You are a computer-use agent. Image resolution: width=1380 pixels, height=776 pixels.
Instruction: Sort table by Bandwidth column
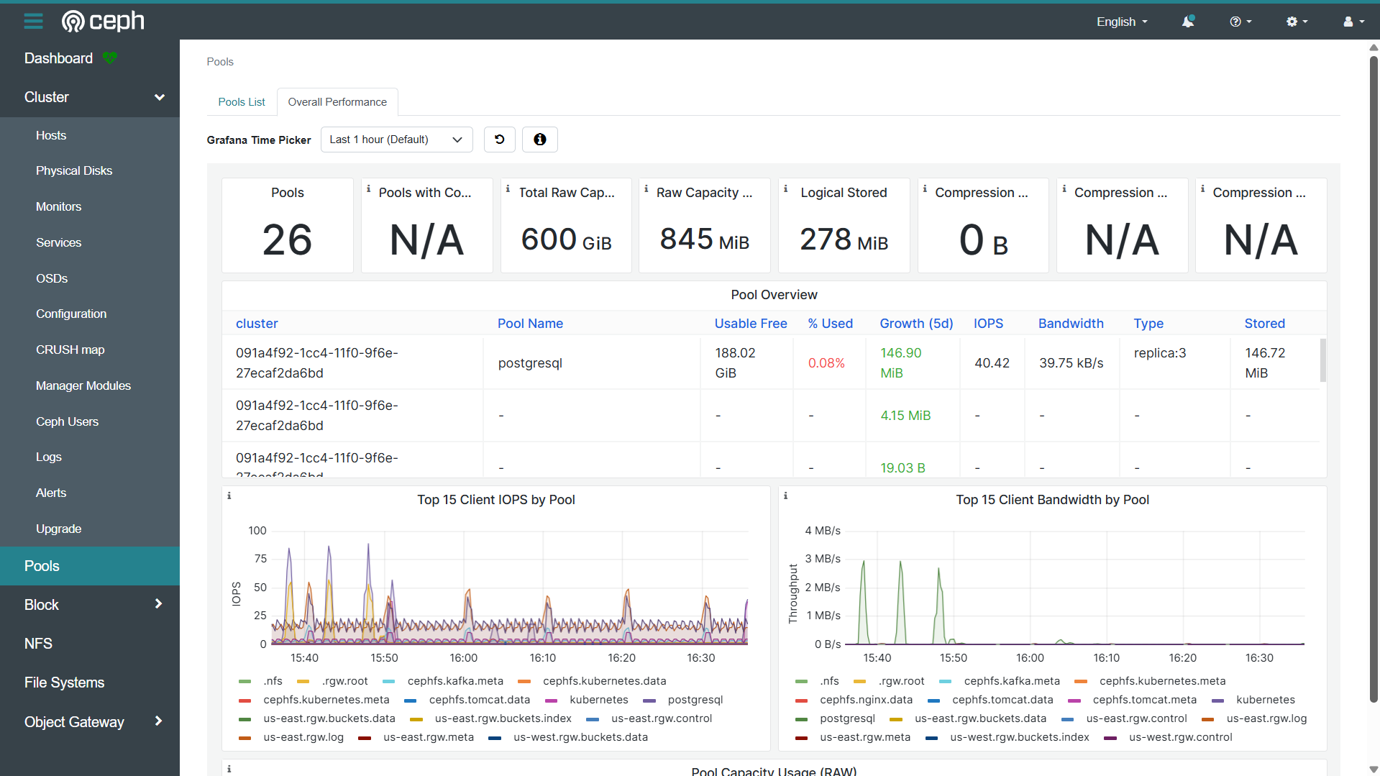click(x=1071, y=324)
